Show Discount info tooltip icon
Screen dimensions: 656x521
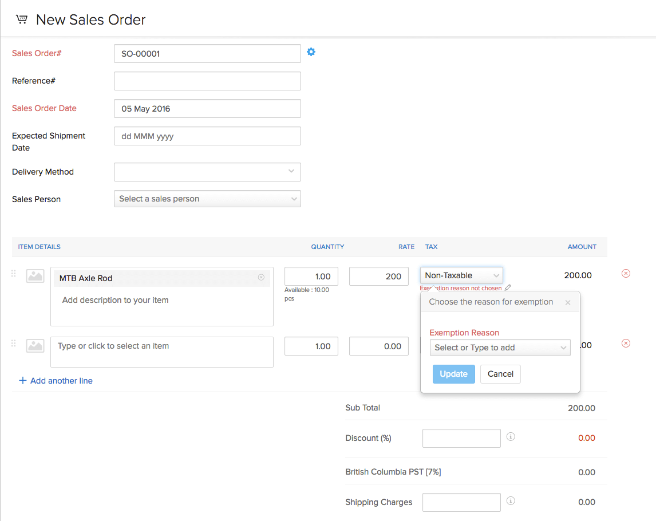[x=510, y=436]
